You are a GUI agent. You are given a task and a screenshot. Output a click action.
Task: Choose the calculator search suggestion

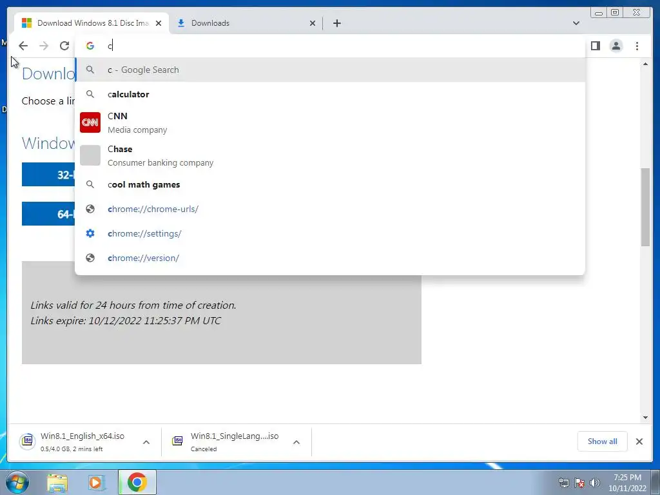pyautogui.click(x=330, y=94)
